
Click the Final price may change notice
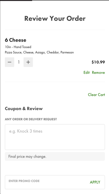tap(27, 157)
